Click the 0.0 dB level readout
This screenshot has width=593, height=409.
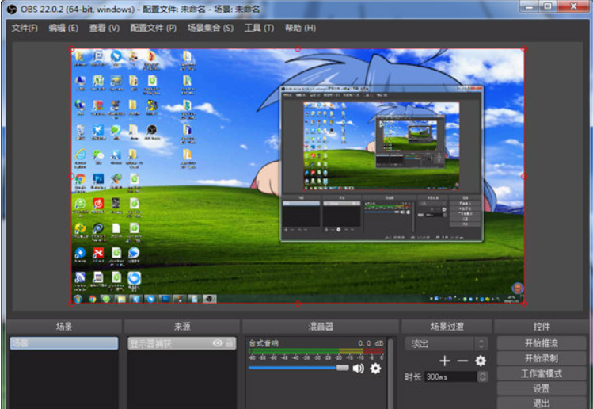(x=371, y=342)
